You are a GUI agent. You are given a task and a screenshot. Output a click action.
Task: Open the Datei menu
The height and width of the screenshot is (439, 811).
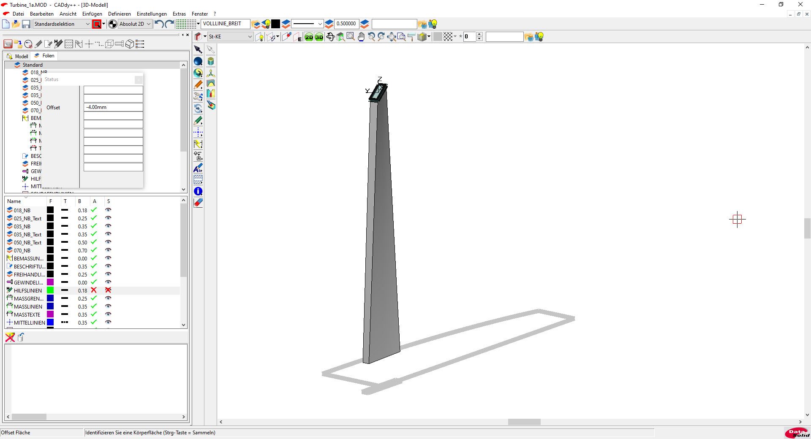tap(18, 14)
